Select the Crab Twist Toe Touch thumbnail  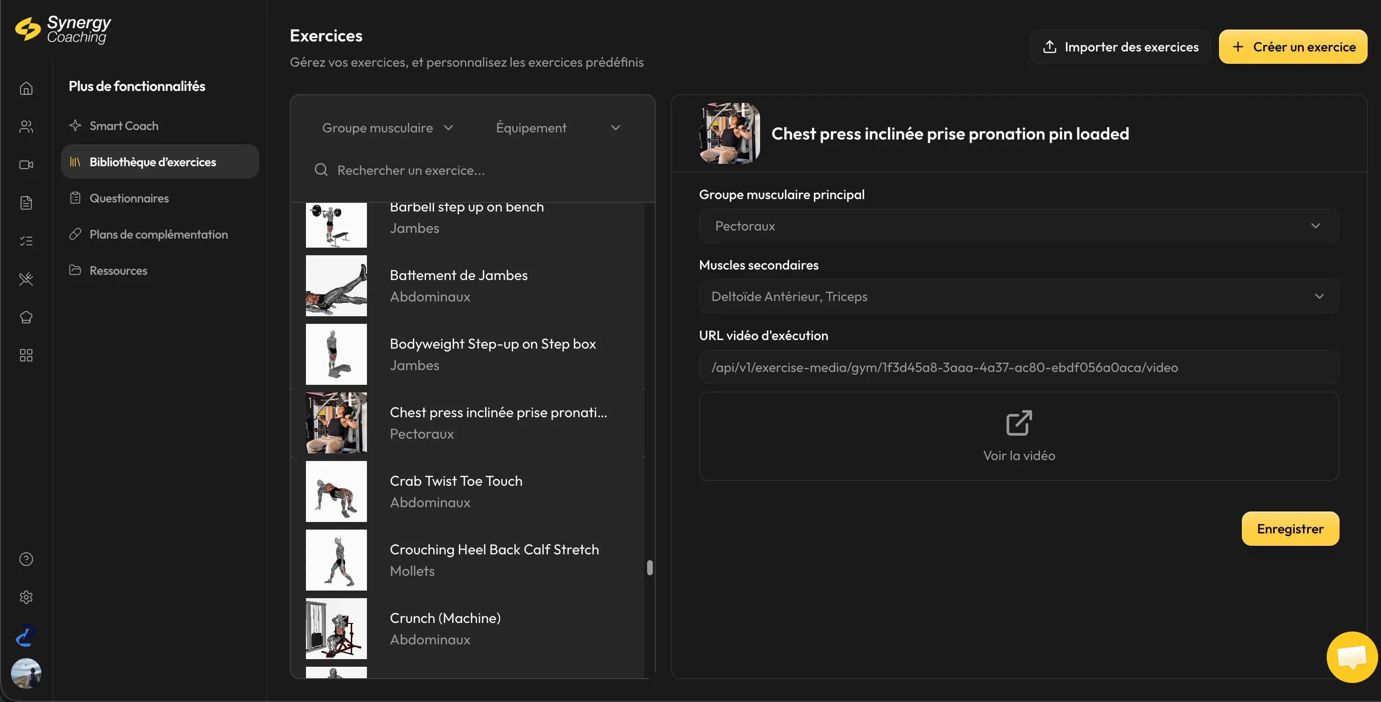point(336,491)
